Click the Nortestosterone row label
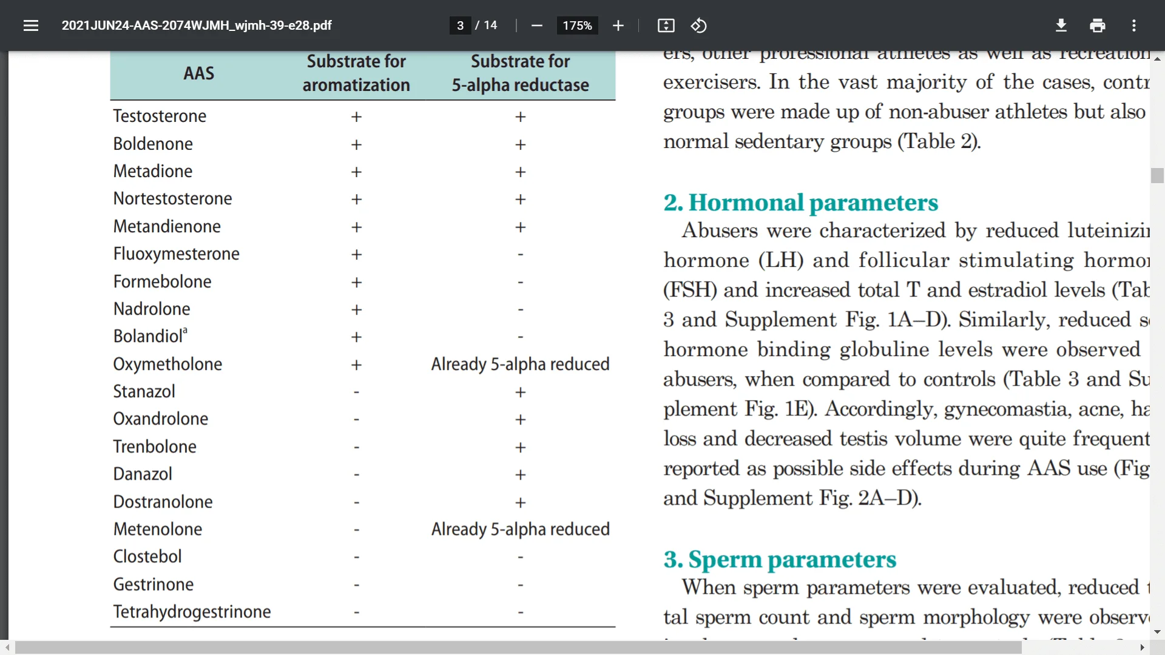 tap(172, 199)
